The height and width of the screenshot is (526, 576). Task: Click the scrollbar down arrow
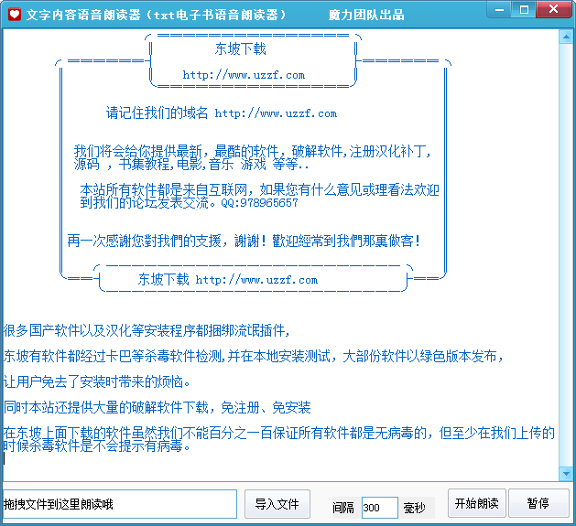(566, 474)
